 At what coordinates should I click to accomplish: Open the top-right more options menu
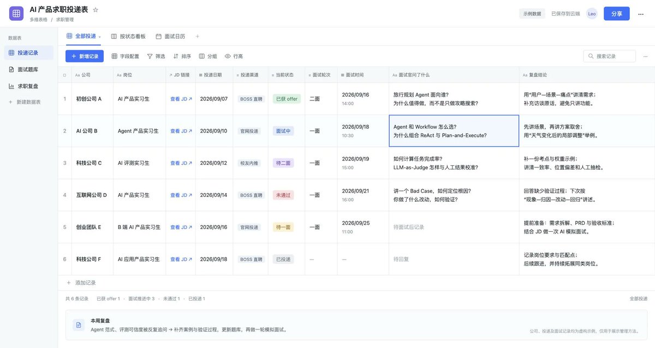(641, 14)
